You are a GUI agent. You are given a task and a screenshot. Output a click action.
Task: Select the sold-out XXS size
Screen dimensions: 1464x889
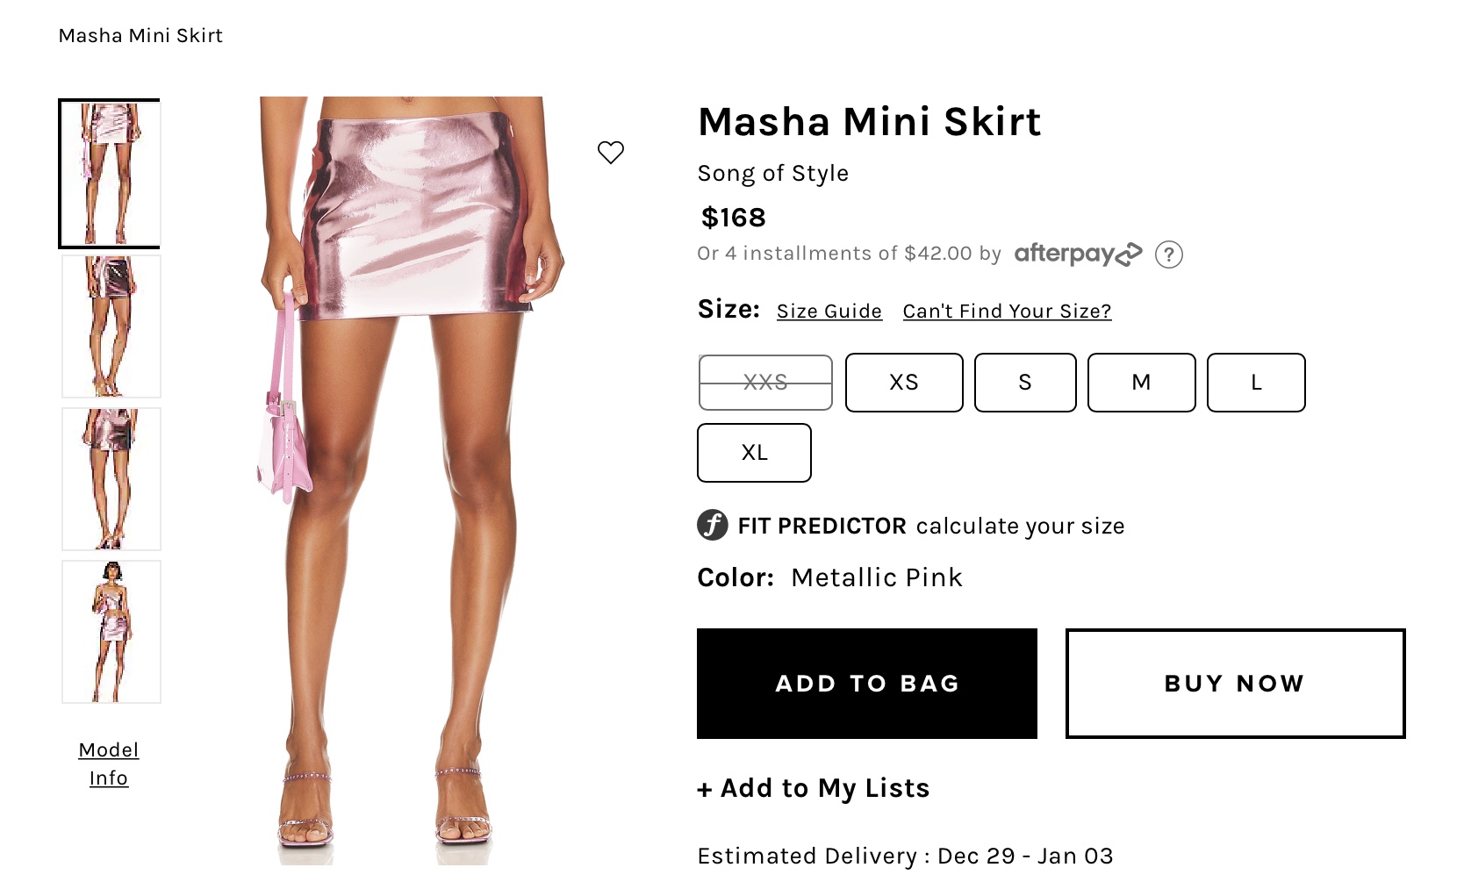765,383
